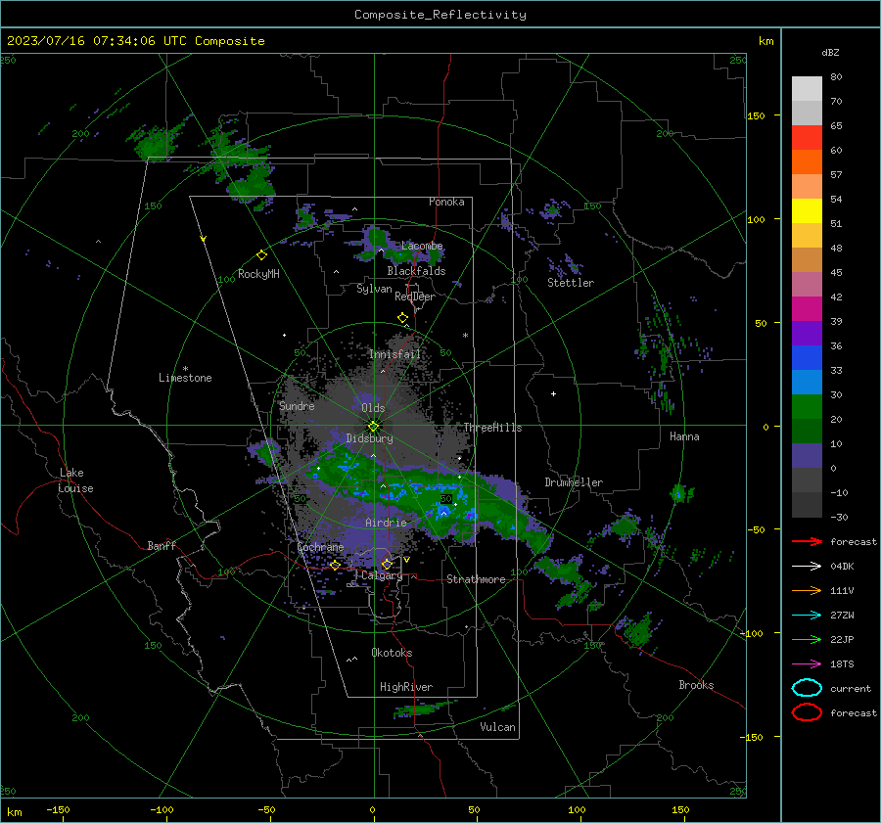Image resolution: width=881 pixels, height=823 pixels.
Task: Click the Ponoka town label
Action: (x=446, y=202)
